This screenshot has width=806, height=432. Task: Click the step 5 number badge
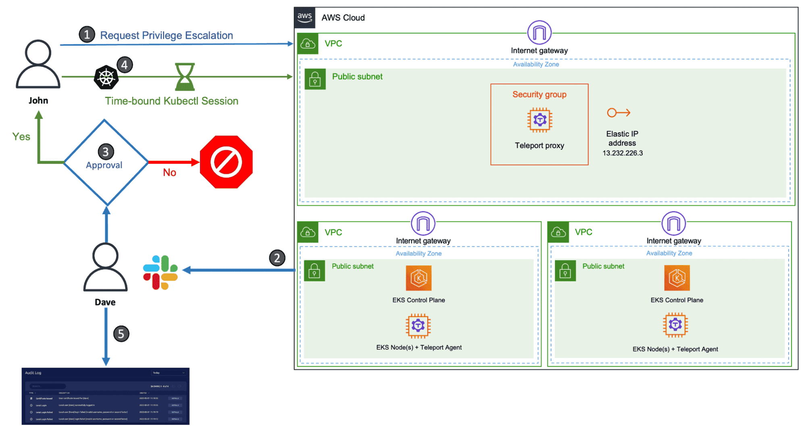[x=121, y=334]
